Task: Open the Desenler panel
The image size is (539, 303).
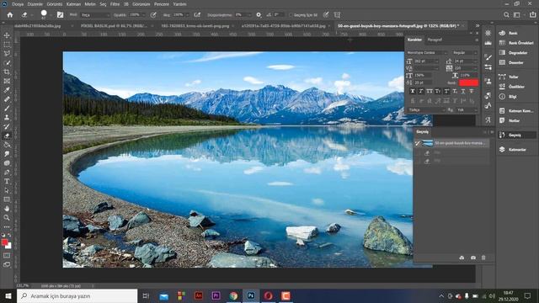Action: tap(512, 62)
